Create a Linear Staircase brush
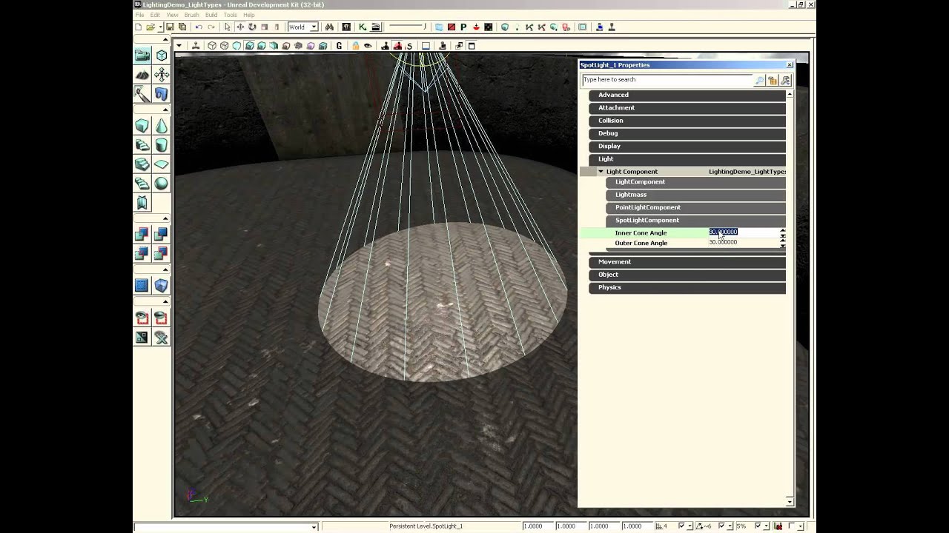 (142, 164)
